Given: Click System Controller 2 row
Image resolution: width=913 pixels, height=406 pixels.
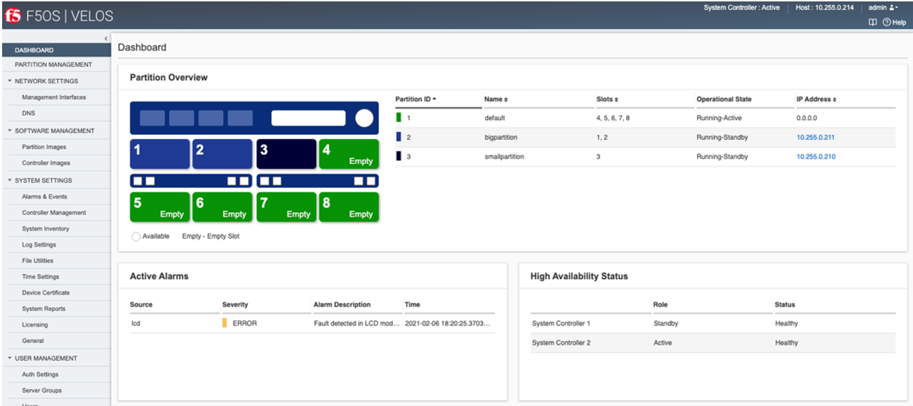Looking at the screenshot, I should (x=713, y=343).
